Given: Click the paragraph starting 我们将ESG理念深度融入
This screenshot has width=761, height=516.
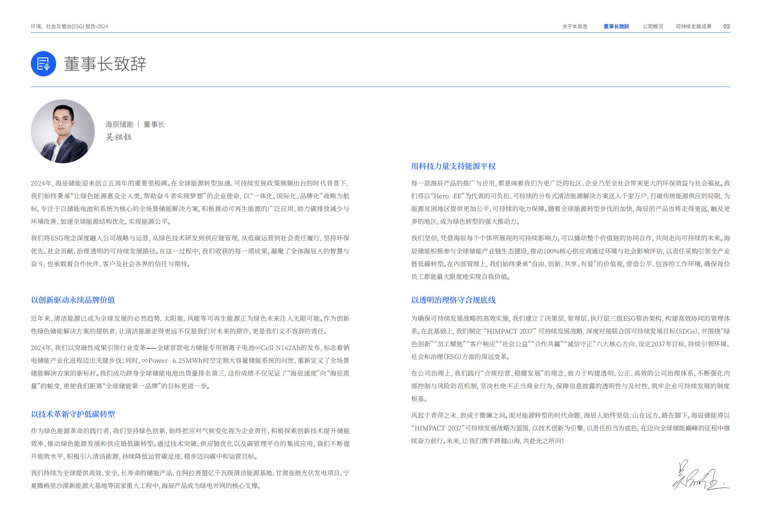Looking at the screenshot, I should tap(190, 251).
